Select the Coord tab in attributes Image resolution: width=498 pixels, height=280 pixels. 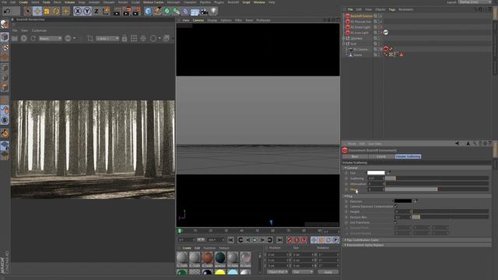381,156
